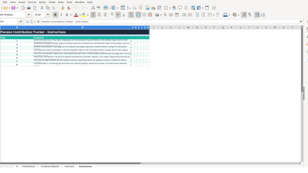Switch to the Employee Register sheet tab

point(50,166)
